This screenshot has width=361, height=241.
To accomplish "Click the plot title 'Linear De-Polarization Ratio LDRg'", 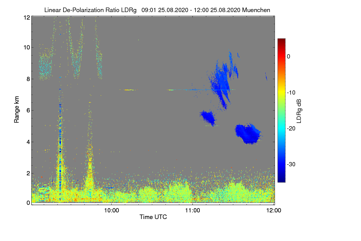I will pyautogui.click(x=90, y=10).
